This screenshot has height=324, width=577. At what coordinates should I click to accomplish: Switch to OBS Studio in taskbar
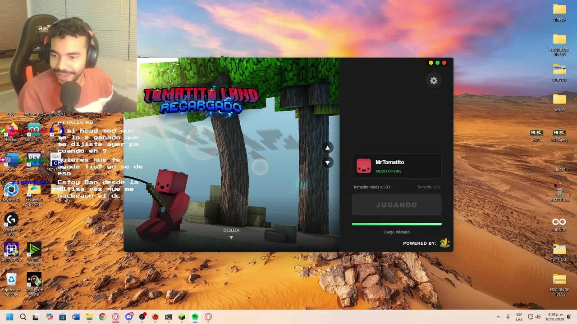point(142,317)
